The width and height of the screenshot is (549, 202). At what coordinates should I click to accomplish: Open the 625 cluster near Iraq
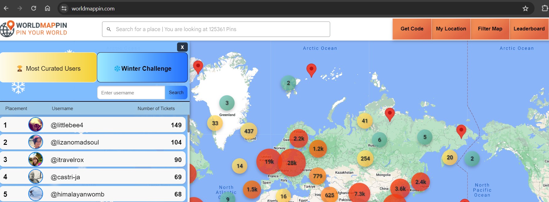pyautogui.click(x=330, y=195)
